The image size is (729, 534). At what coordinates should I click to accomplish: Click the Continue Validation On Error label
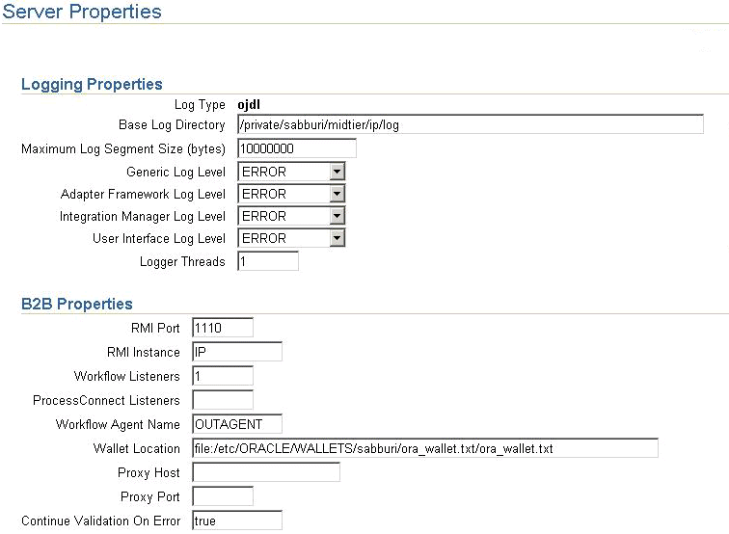point(101,521)
